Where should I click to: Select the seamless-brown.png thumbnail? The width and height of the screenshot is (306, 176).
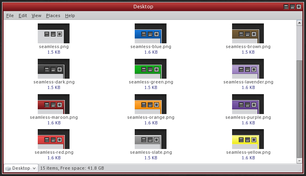tap(248, 33)
